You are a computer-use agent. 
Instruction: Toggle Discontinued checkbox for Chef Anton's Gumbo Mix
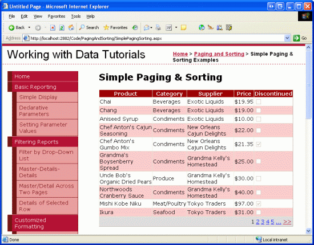click(259, 144)
